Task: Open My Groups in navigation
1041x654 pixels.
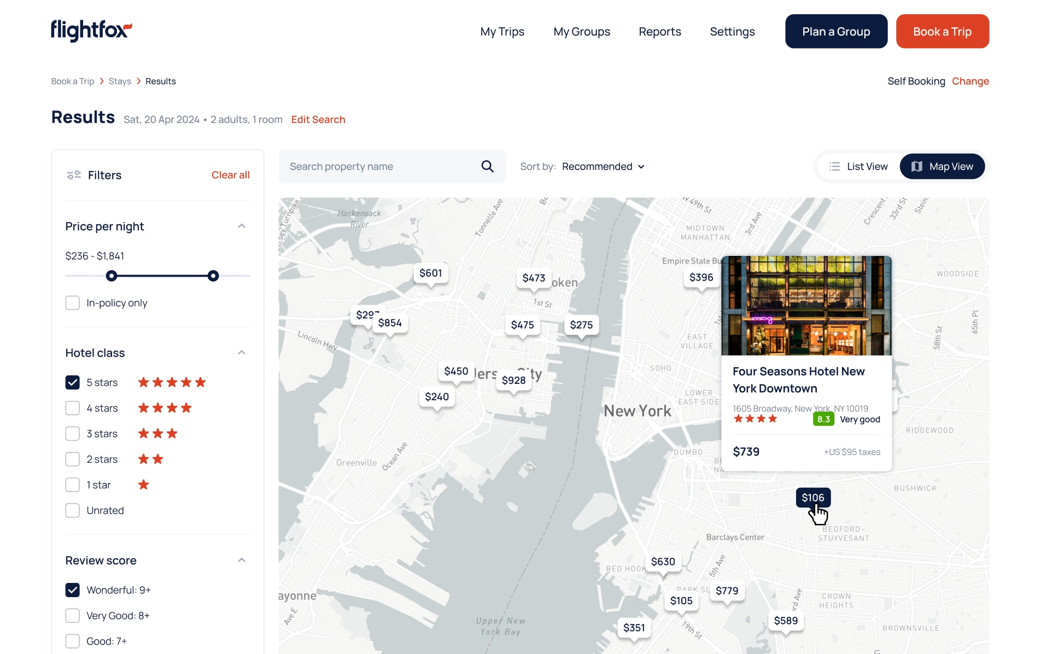Action: [582, 32]
